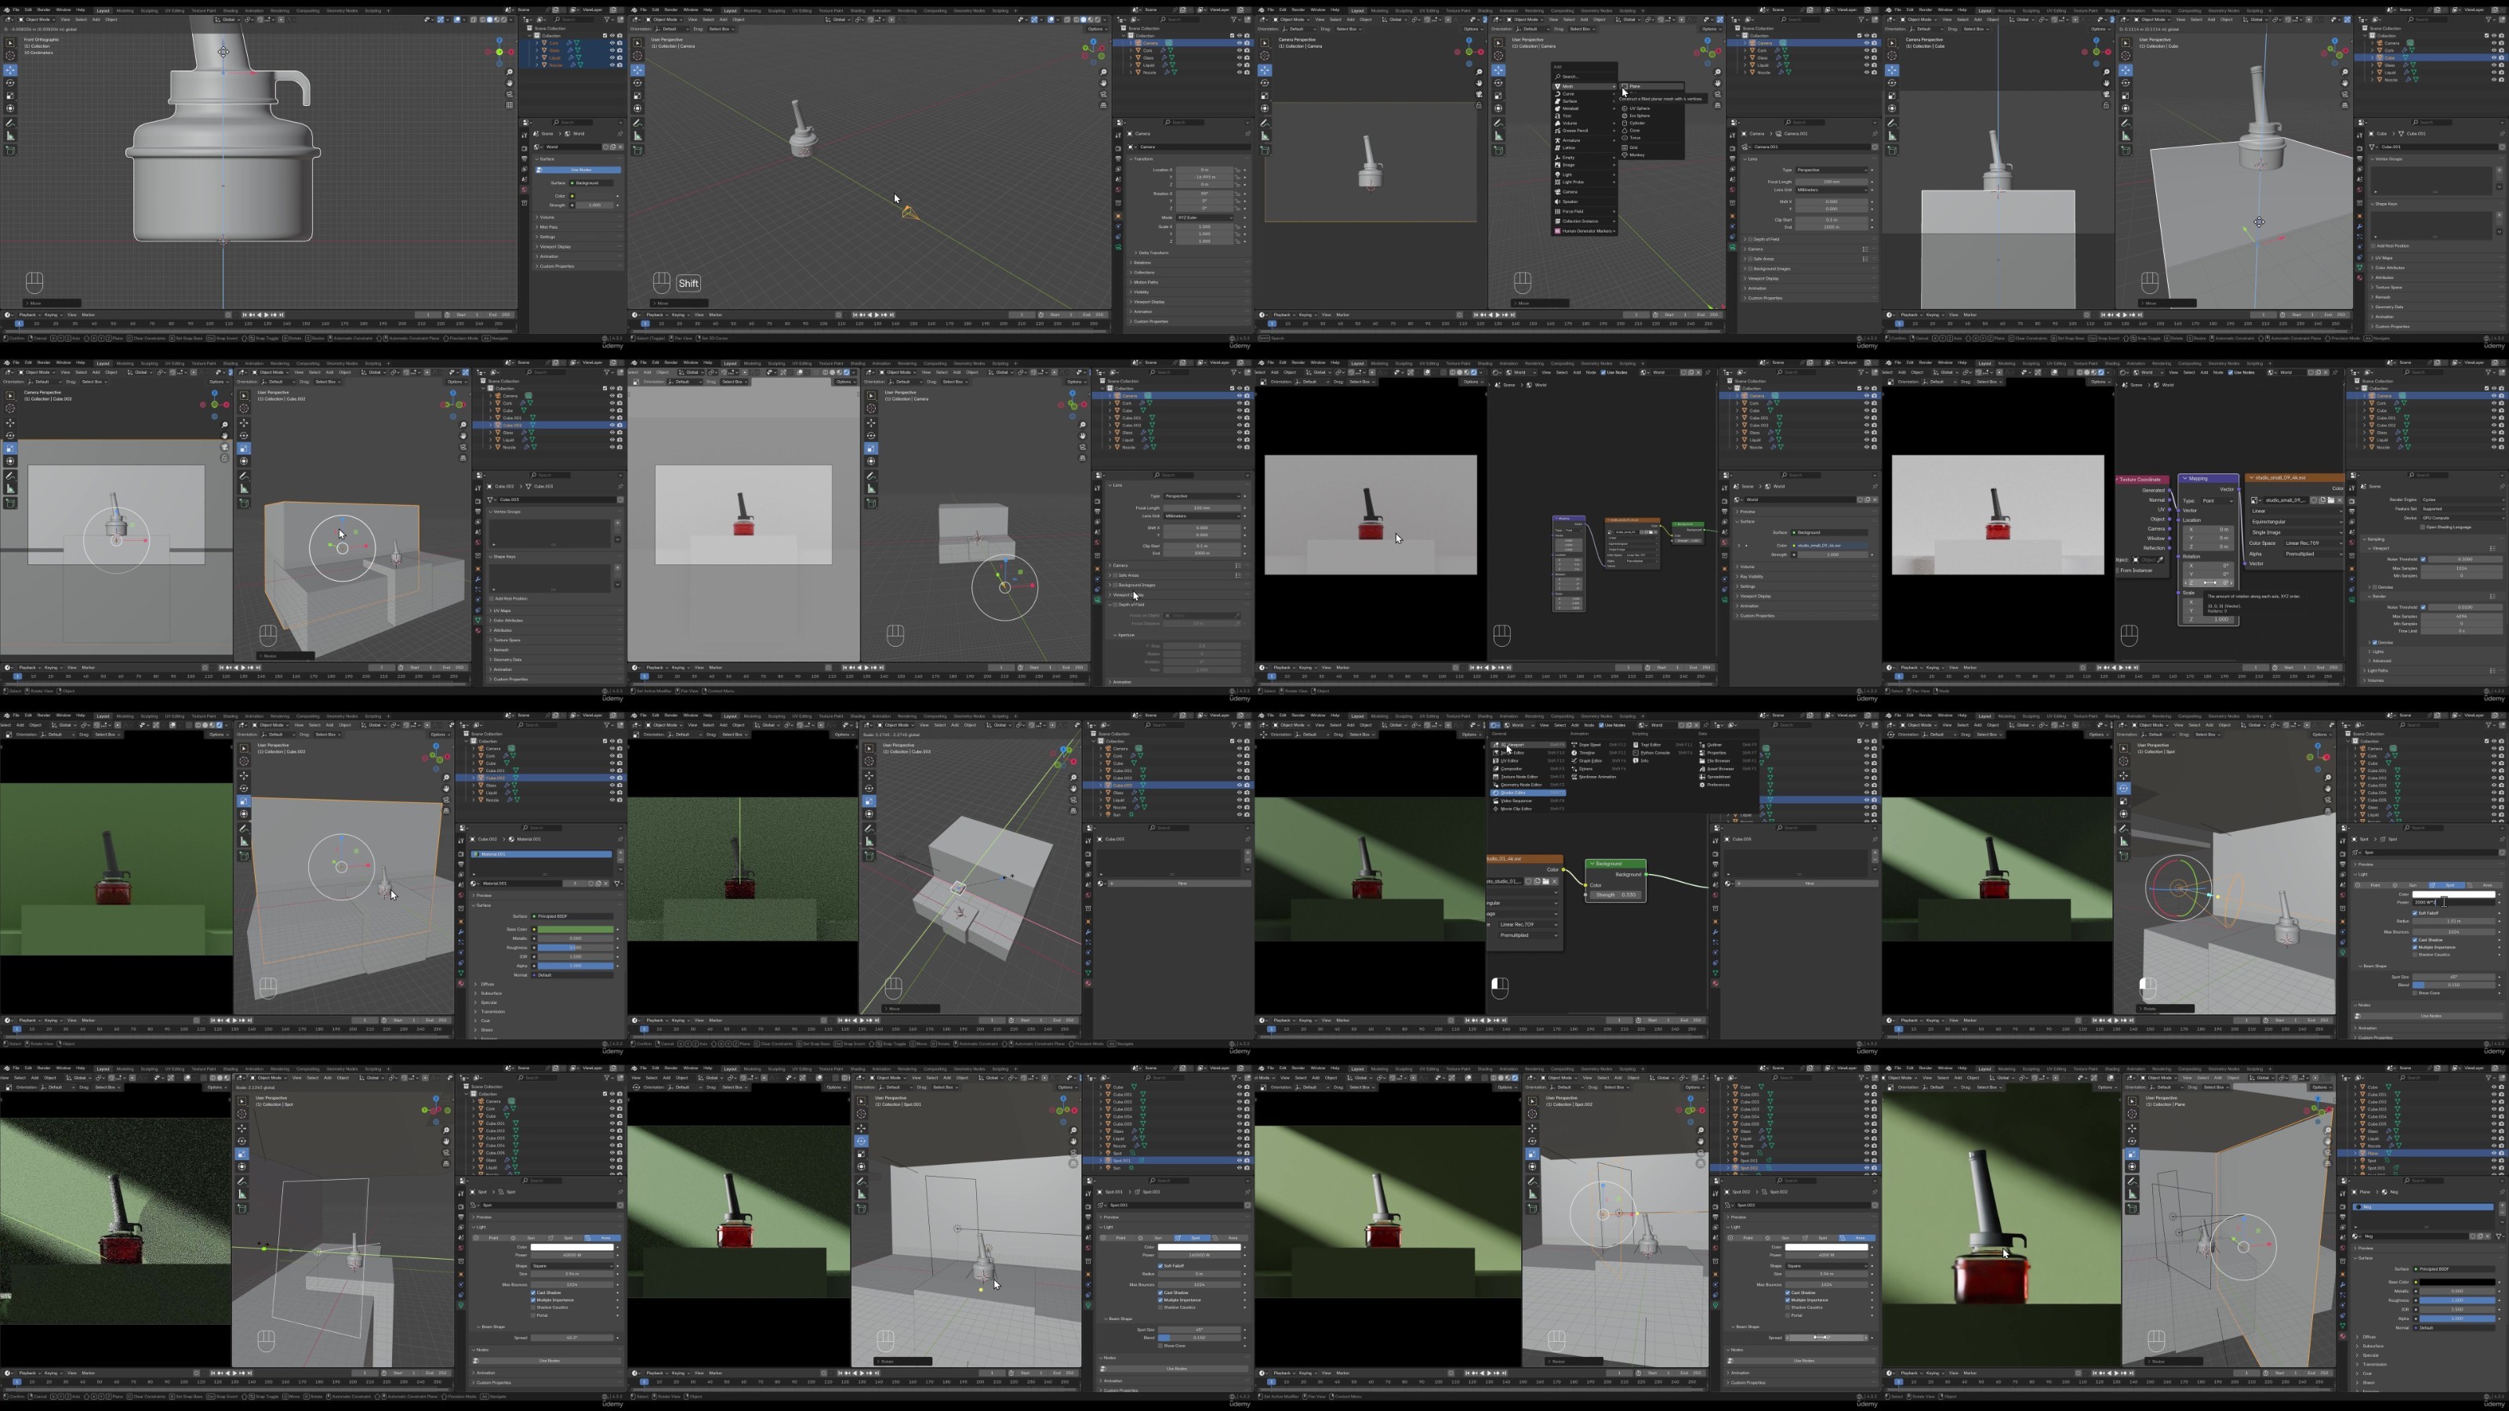Open Preferences from the editor type list
Screen dimensions: 2509x1411
click(1716, 785)
